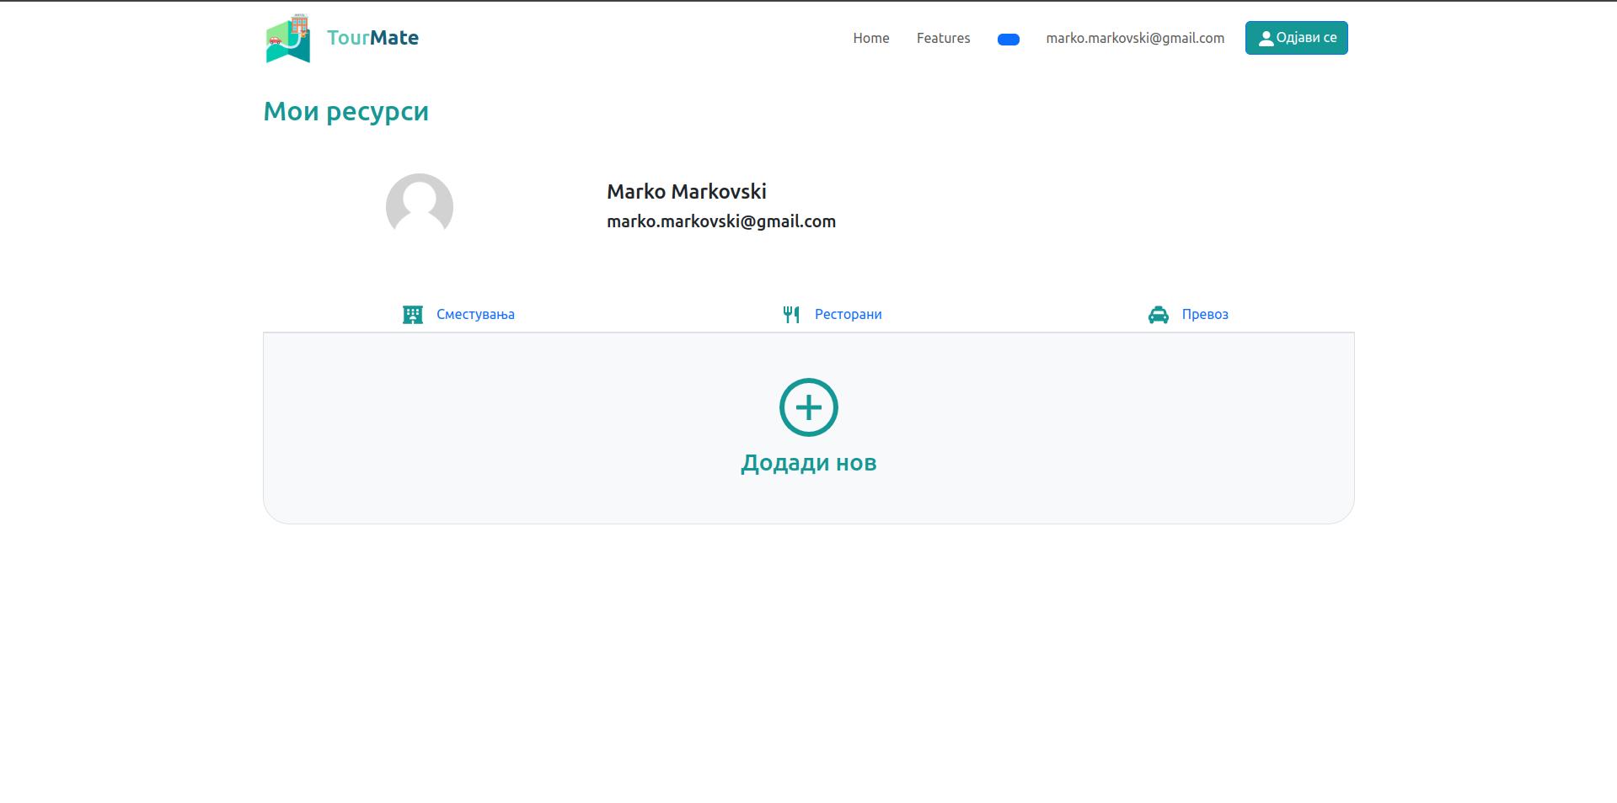Click the hotel building icon

(413, 315)
